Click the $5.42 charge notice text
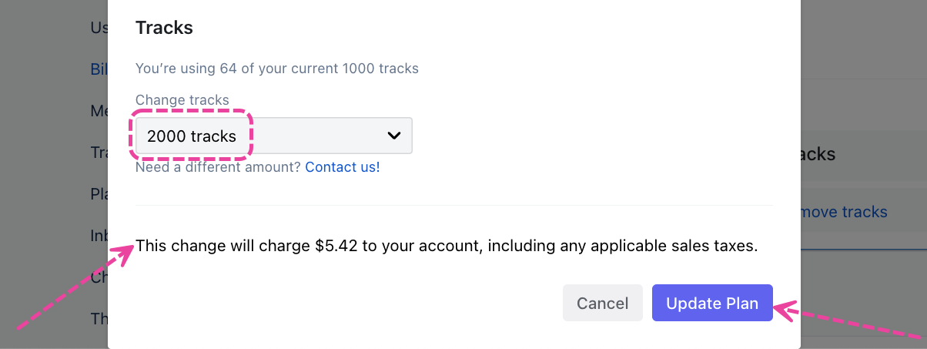 (447, 247)
